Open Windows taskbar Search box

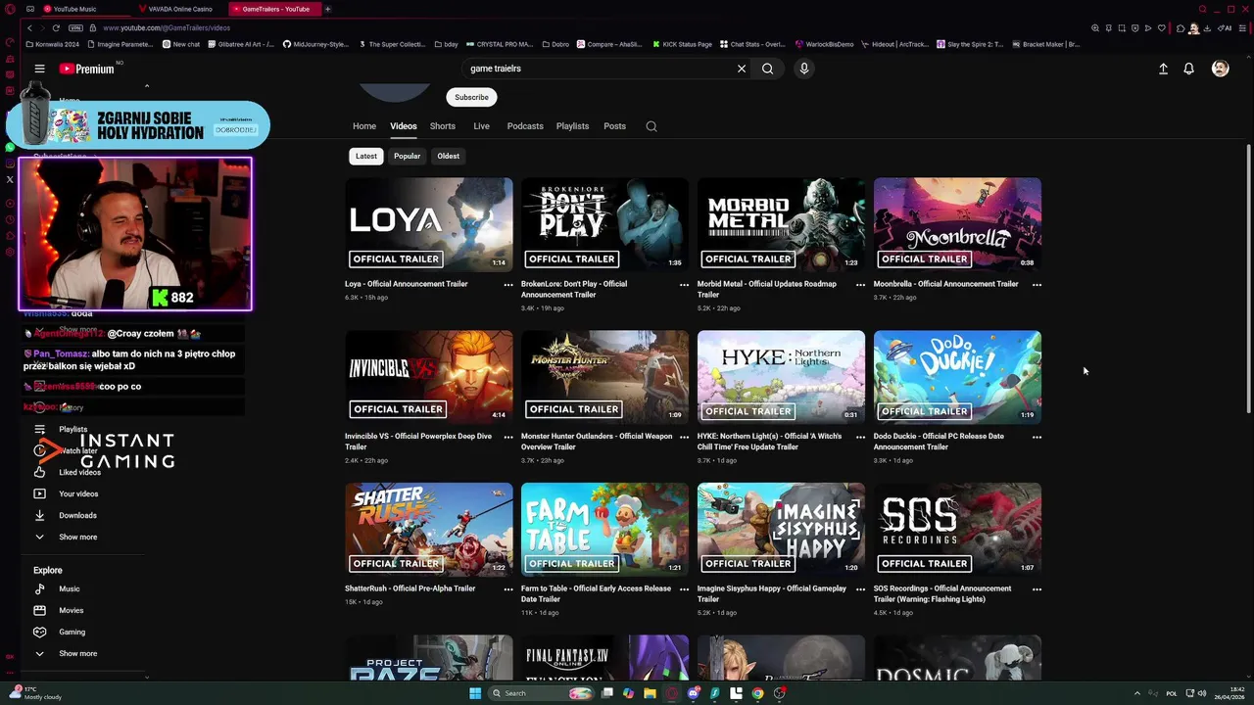pyautogui.click(x=541, y=693)
